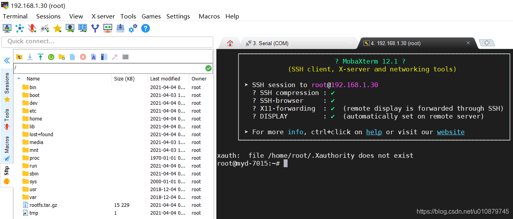This screenshot has width=513, height=219.
Task: Click the Split terminals icon
Action: coord(83,28)
